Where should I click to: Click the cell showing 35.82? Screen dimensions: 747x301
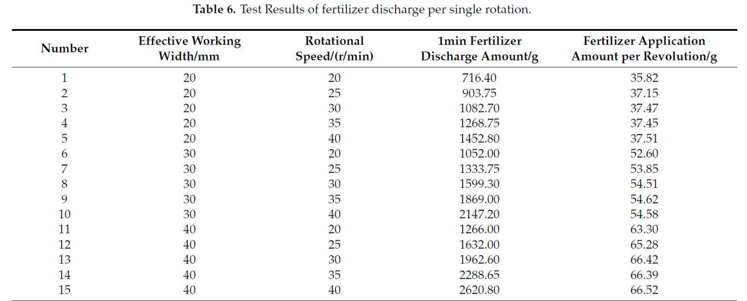(x=644, y=78)
